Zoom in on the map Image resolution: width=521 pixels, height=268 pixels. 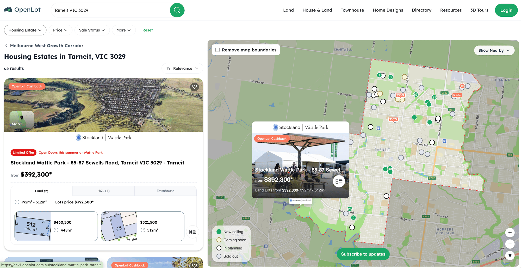coord(510,233)
